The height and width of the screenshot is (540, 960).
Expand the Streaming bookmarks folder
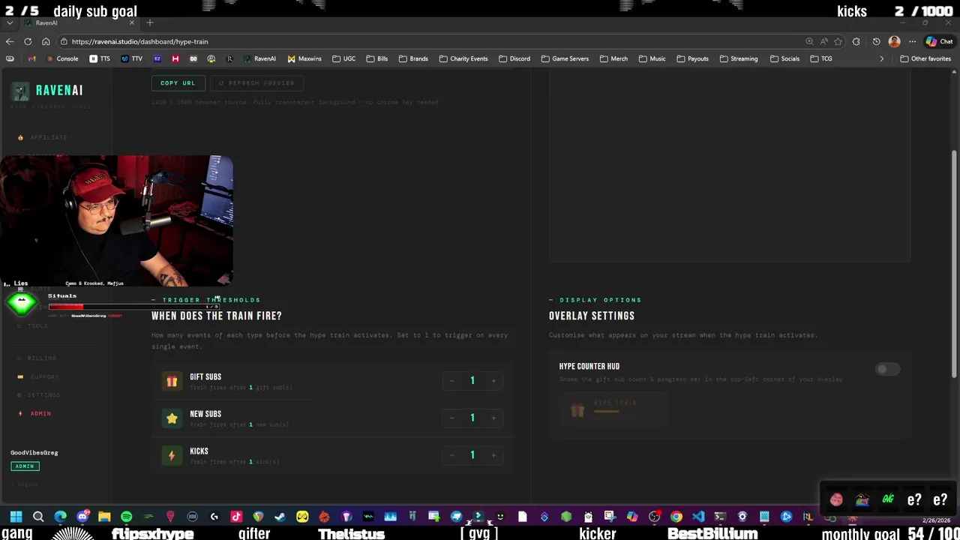coord(738,58)
